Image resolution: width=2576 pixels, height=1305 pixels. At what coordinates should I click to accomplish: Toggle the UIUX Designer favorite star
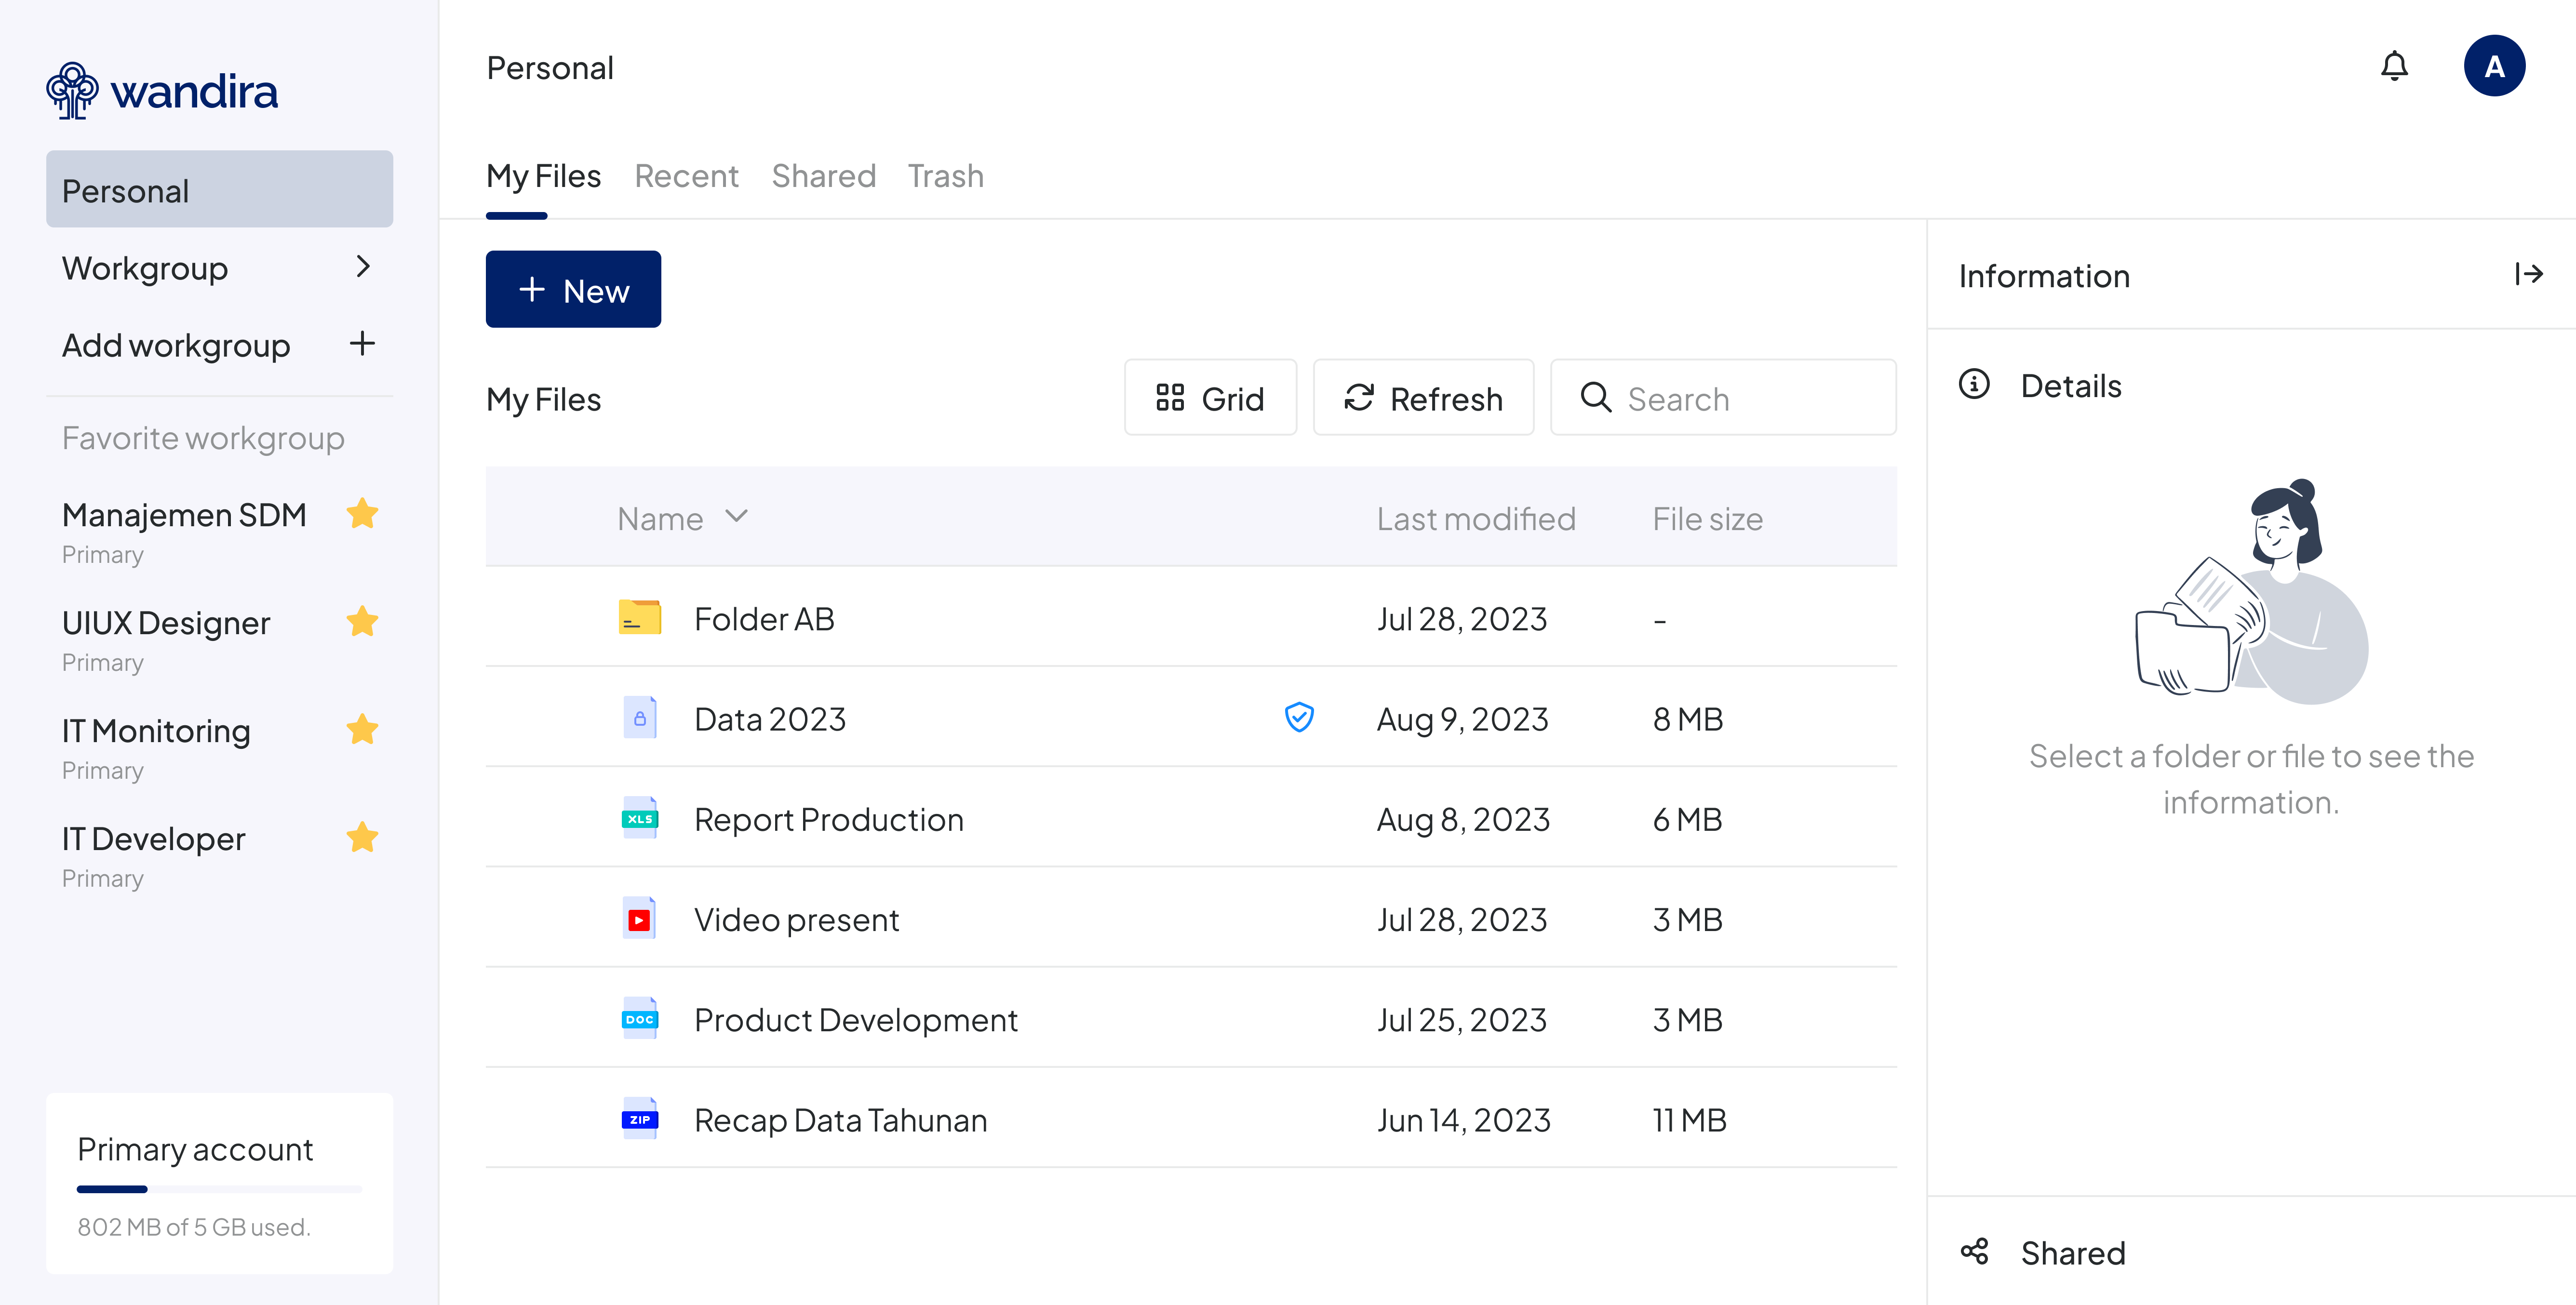click(362, 622)
